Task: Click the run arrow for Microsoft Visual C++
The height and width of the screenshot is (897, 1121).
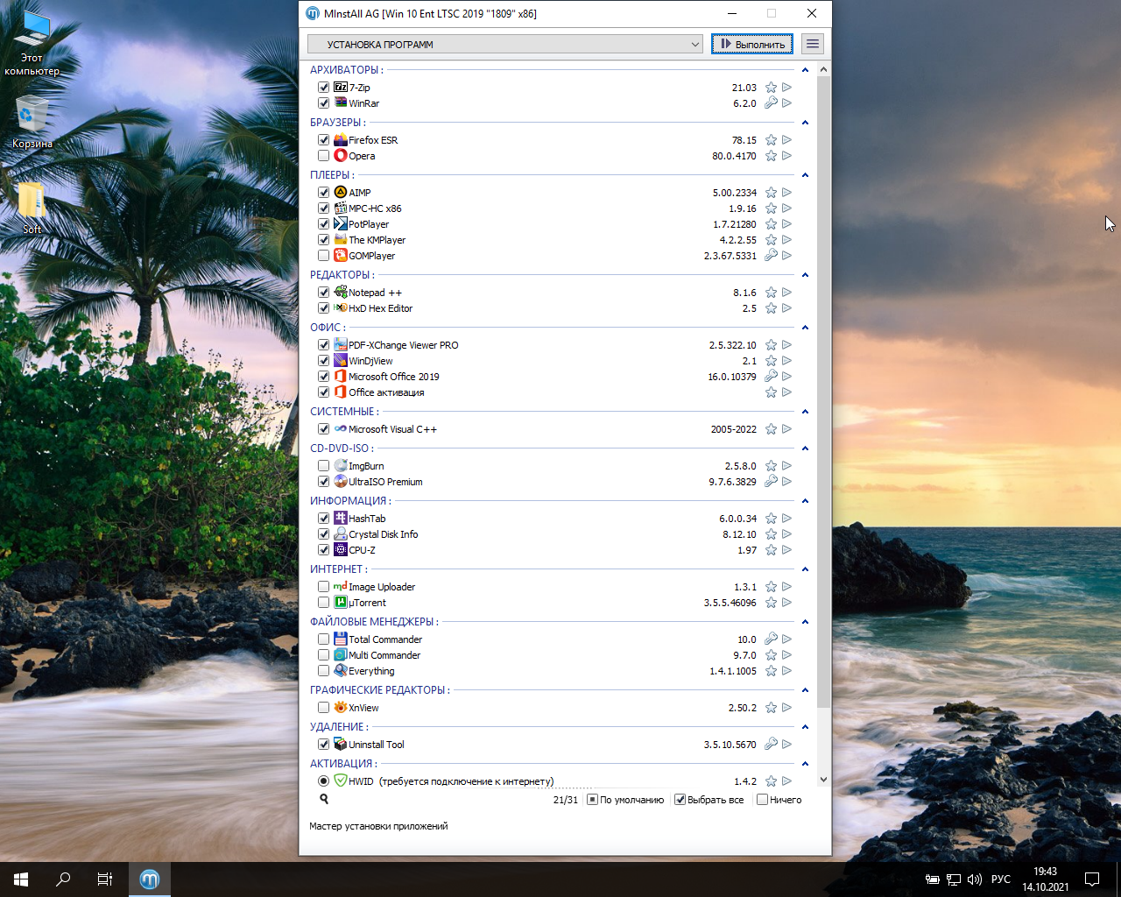Action: point(786,429)
